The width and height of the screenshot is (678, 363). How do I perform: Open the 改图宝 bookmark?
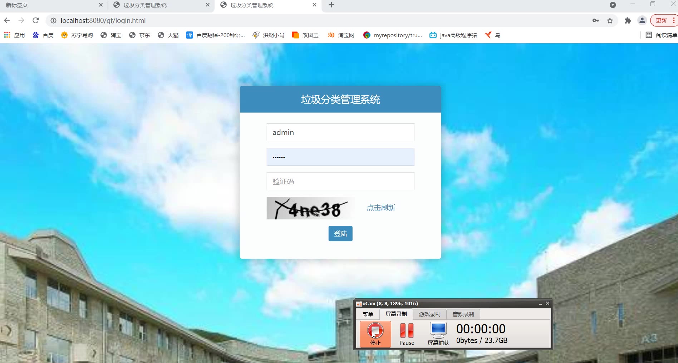pyautogui.click(x=305, y=35)
